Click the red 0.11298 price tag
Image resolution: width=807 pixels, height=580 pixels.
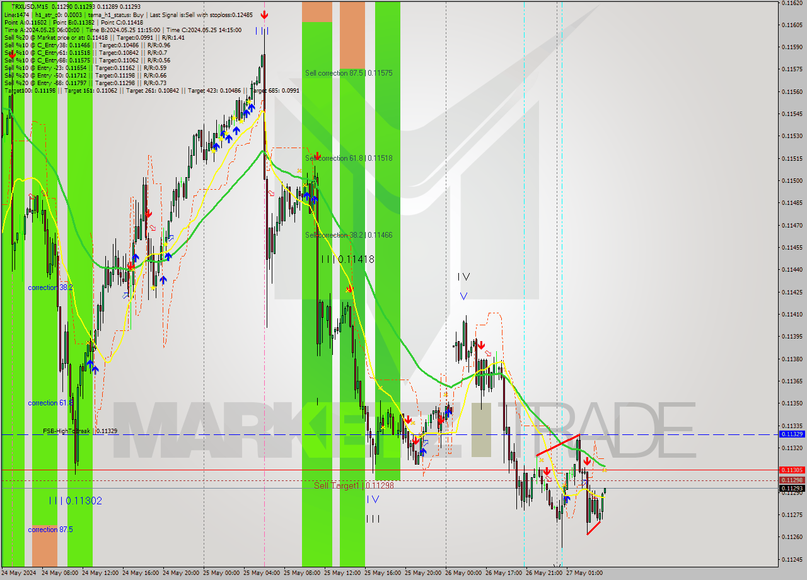click(792, 480)
